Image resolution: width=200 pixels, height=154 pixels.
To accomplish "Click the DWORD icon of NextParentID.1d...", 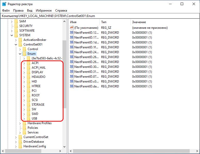I will [x=72, y=42].
